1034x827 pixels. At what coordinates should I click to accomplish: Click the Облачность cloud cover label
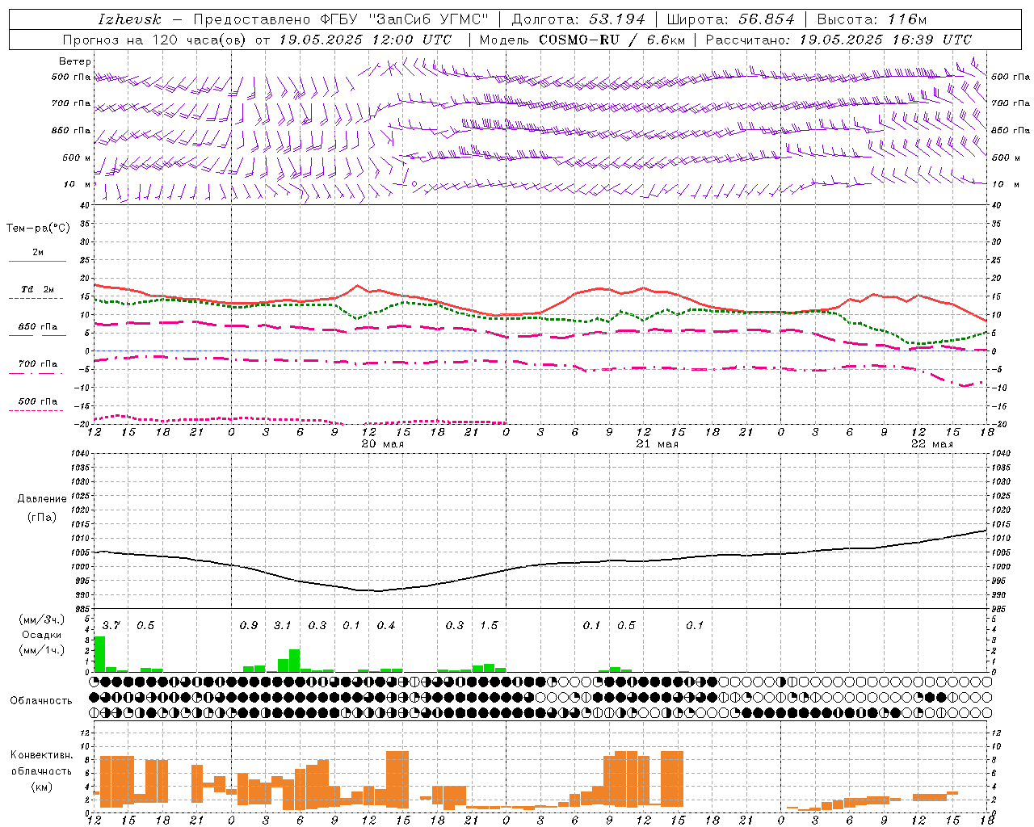(41, 700)
